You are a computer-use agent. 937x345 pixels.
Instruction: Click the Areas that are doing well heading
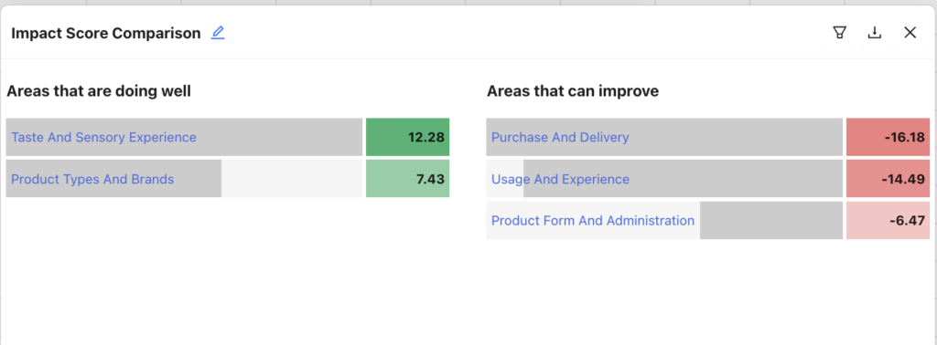[x=99, y=91]
